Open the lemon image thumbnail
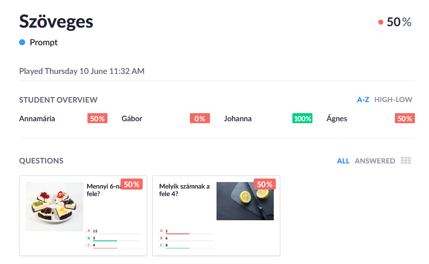 [x=245, y=201]
